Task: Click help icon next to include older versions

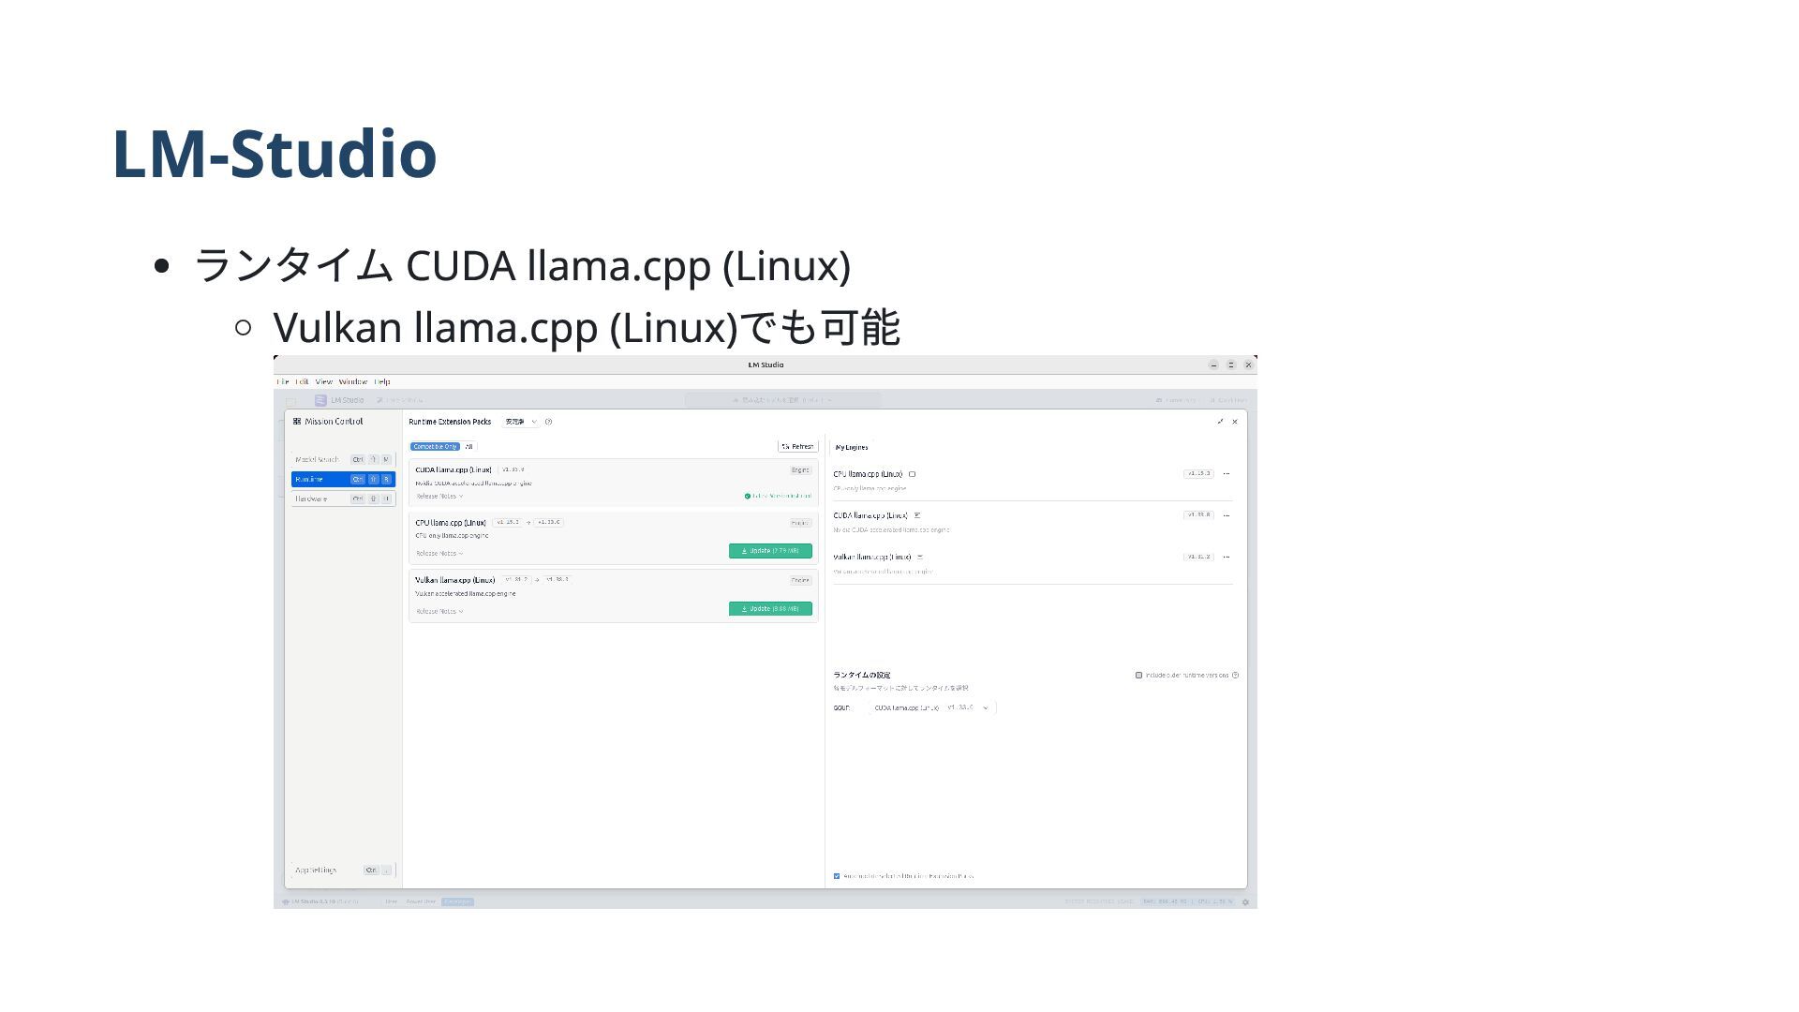Action: coord(1235,676)
